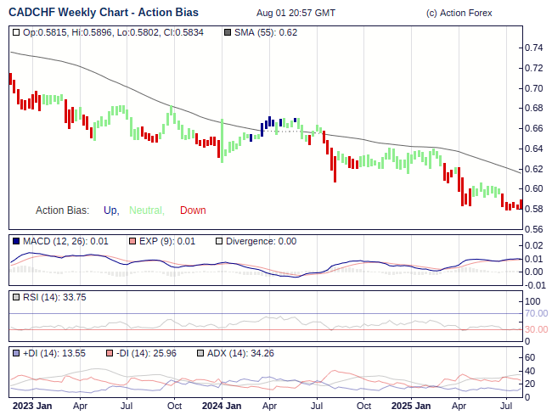Click the -DI (14) legend square

[109, 352]
